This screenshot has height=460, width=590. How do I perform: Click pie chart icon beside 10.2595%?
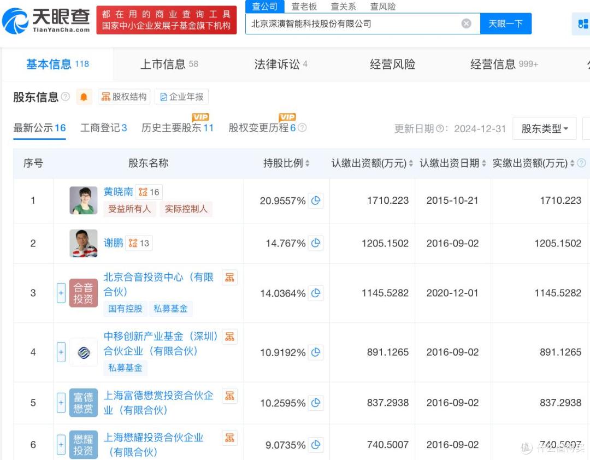coord(316,403)
